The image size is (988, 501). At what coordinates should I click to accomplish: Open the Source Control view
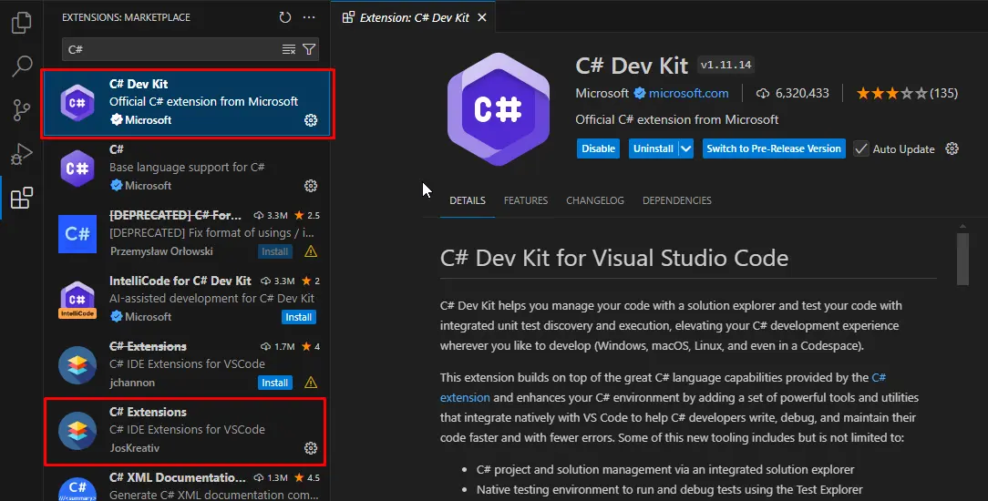tap(22, 110)
